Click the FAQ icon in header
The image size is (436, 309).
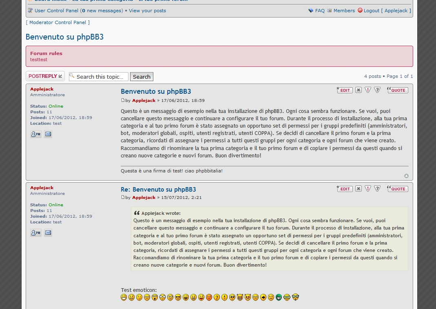point(311,11)
